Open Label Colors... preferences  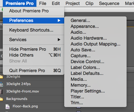[x=95, y=67]
